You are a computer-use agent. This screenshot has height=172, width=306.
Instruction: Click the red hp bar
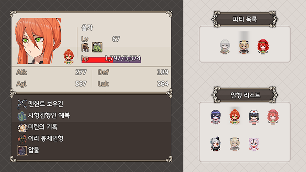[x=111, y=59]
